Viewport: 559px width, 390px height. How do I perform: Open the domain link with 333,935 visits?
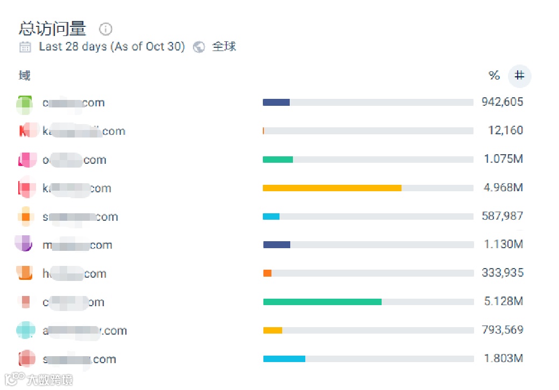[x=75, y=274]
